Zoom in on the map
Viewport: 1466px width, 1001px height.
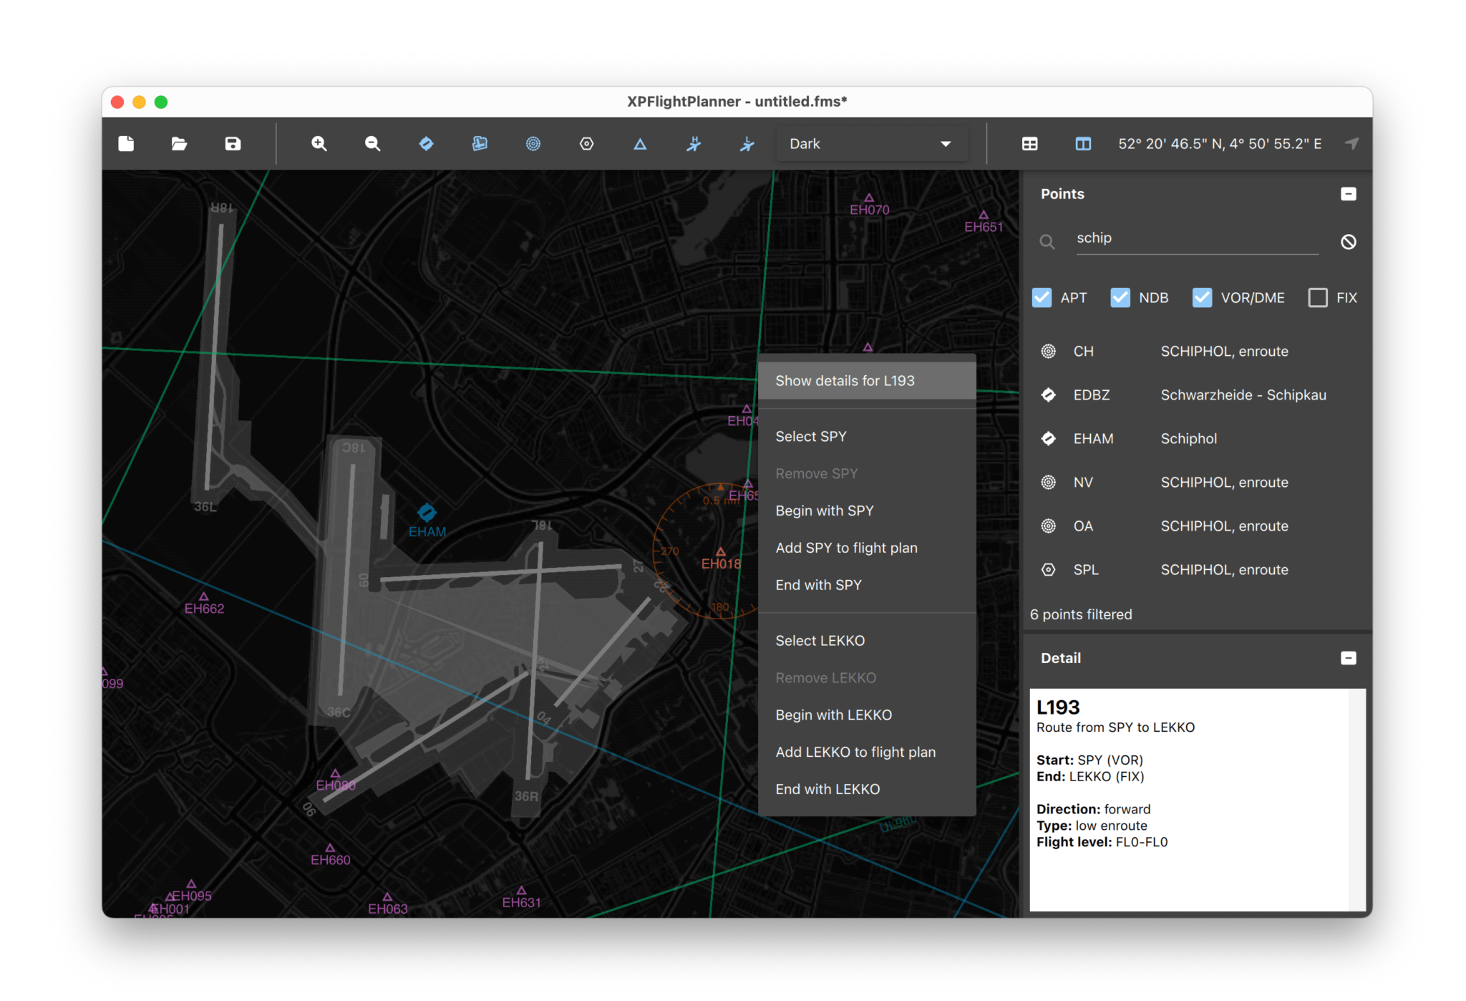pyautogui.click(x=319, y=143)
